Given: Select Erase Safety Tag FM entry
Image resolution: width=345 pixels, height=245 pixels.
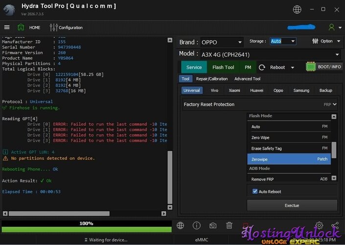Looking at the screenshot, I should click(289, 148).
